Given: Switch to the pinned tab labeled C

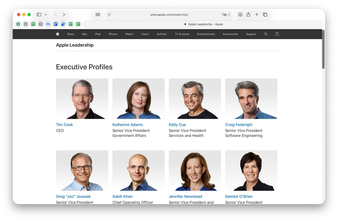Looking at the screenshot, I should pyautogui.click(x=26, y=24).
